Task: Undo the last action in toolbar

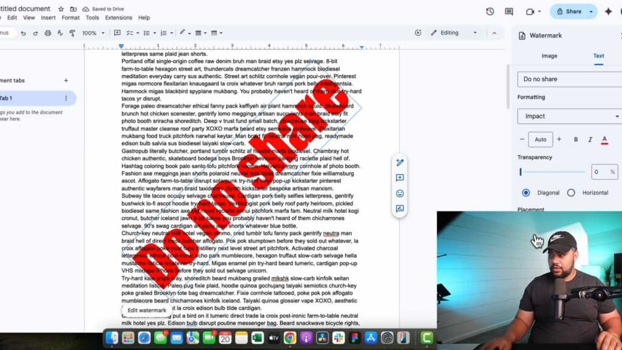Action: pos(24,33)
